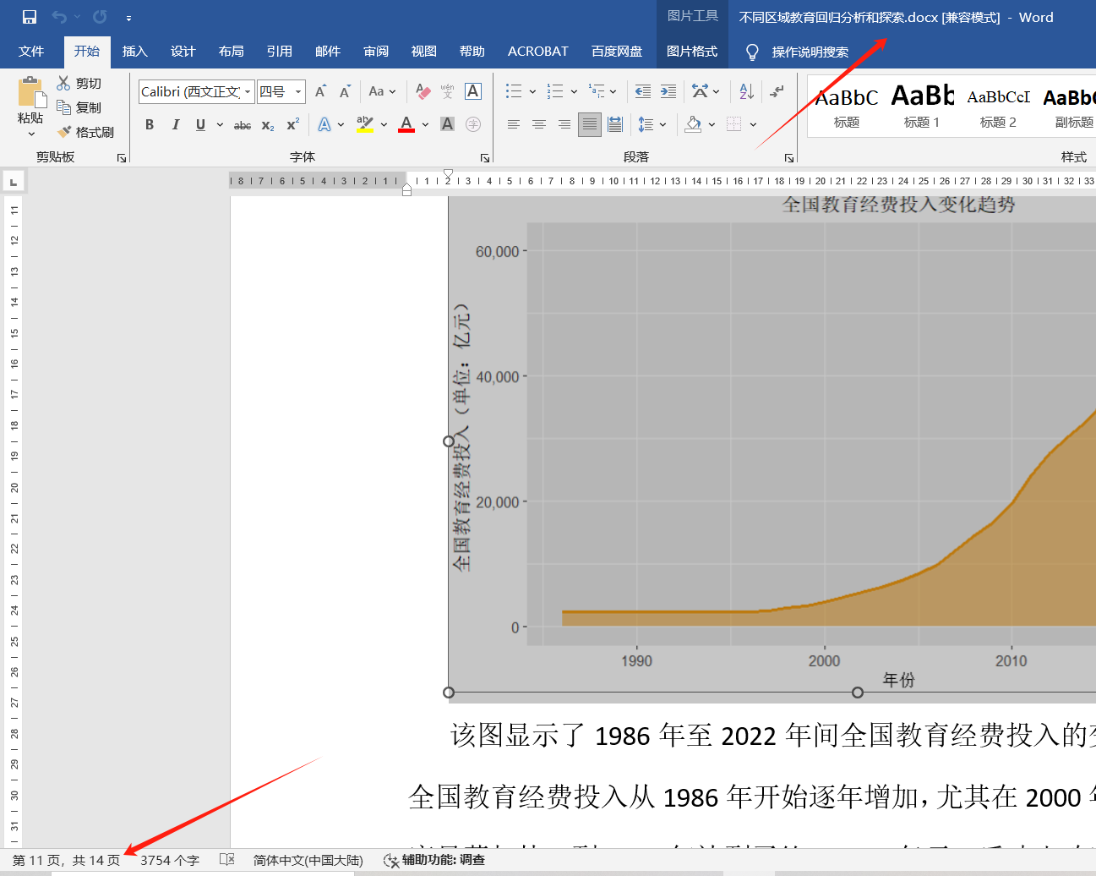The height and width of the screenshot is (876, 1096).
Task: Click the clear formatting eraser icon
Action: pyautogui.click(x=423, y=91)
